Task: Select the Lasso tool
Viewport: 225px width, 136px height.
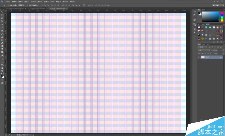Action: [x=2, y=18]
